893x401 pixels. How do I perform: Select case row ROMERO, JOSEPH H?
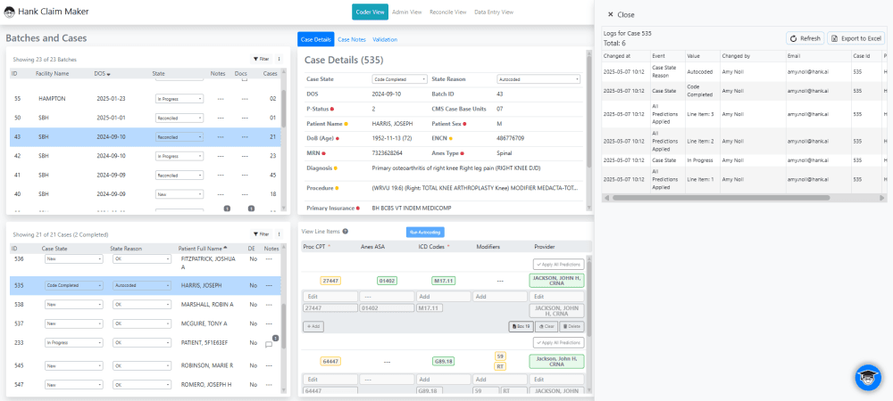coord(146,385)
